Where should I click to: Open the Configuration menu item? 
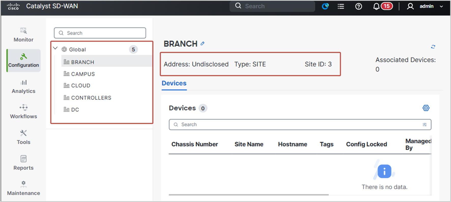pos(23,60)
